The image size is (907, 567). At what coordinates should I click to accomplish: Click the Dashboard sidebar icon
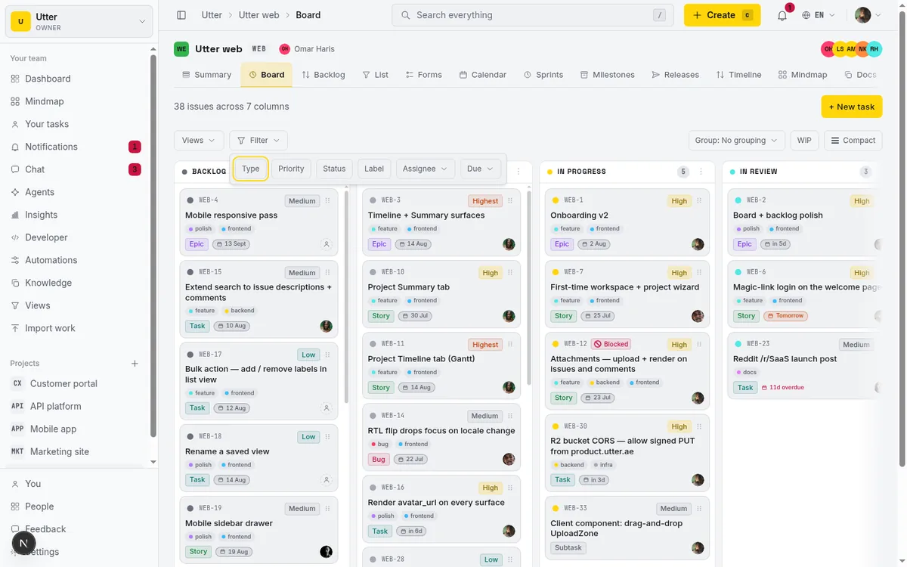[15, 79]
